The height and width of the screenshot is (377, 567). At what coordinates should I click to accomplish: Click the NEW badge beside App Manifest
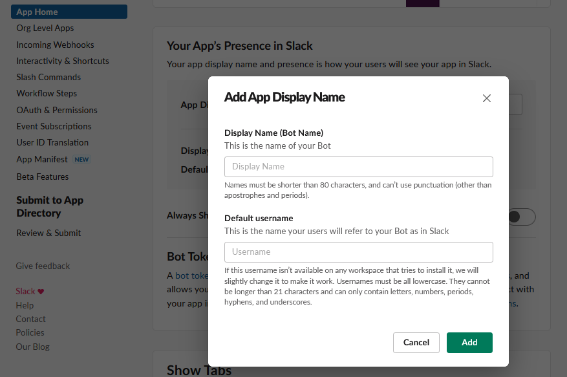point(81,160)
